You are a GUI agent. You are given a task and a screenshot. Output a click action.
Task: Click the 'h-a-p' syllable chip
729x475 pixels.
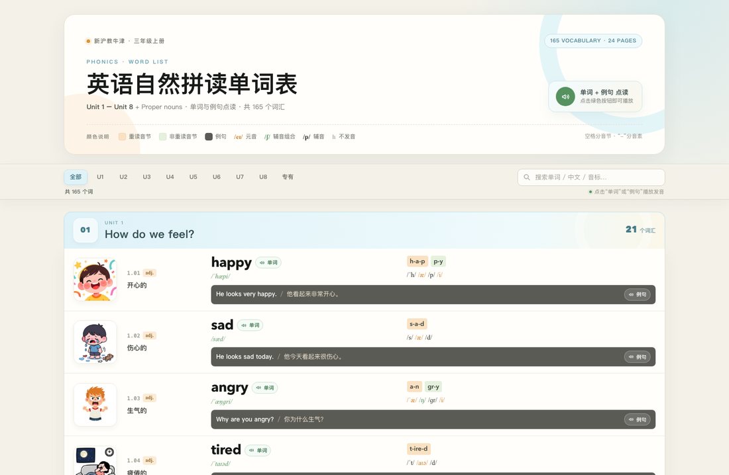(x=417, y=261)
